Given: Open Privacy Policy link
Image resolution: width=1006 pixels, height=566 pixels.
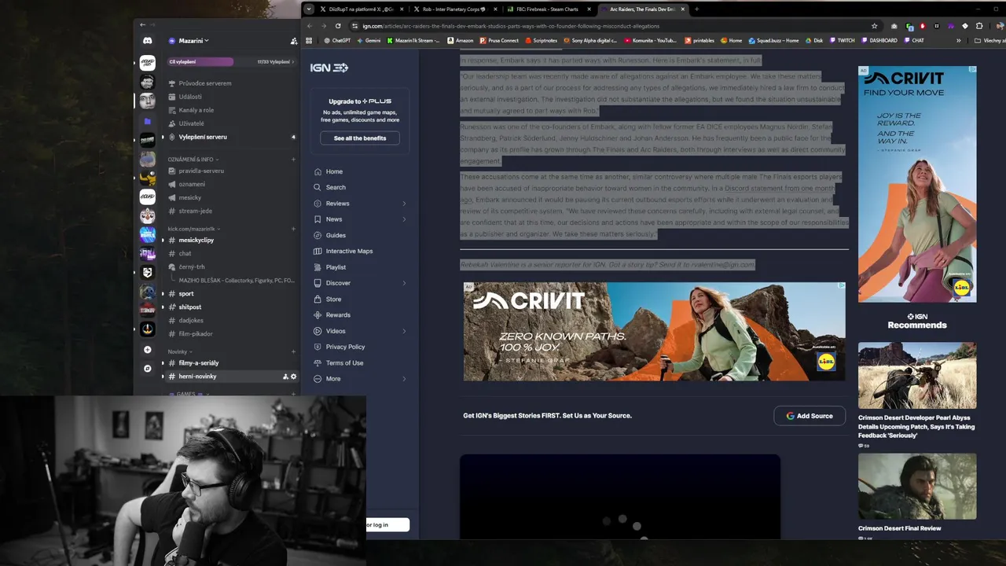Looking at the screenshot, I should [345, 347].
